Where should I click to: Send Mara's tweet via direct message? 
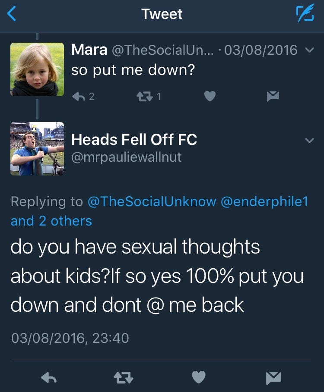coord(273,96)
